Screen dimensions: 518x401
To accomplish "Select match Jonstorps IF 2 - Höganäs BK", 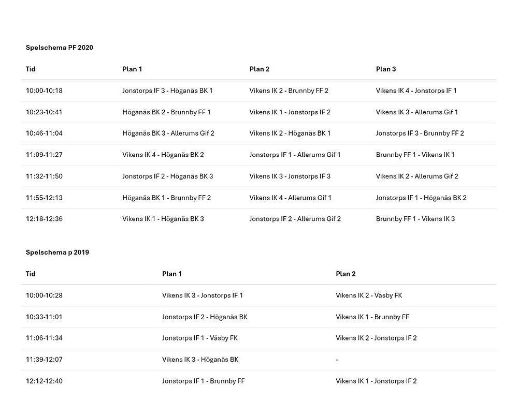I will (205, 317).
